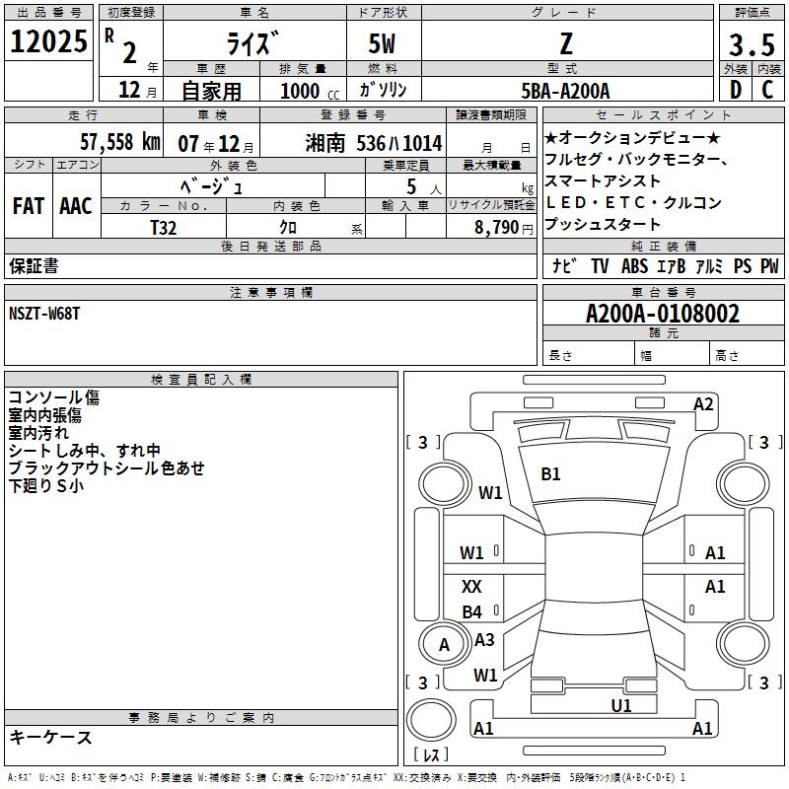Click the PS equipment item

click(x=743, y=265)
